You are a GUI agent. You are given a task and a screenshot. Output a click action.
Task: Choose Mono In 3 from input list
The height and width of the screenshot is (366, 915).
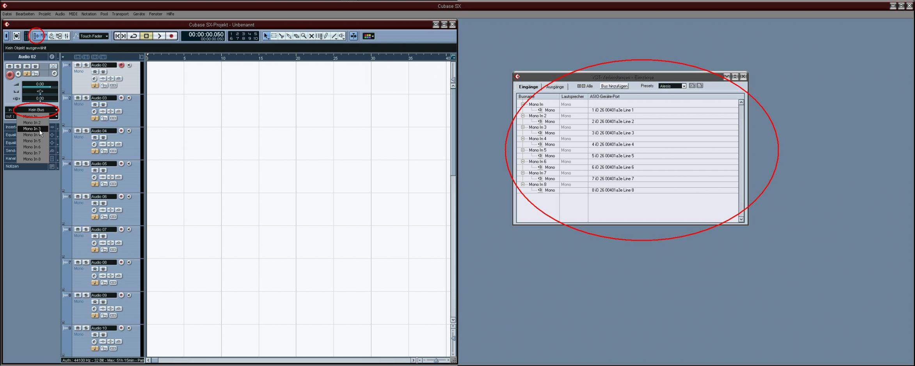click(x=33, y=128)
